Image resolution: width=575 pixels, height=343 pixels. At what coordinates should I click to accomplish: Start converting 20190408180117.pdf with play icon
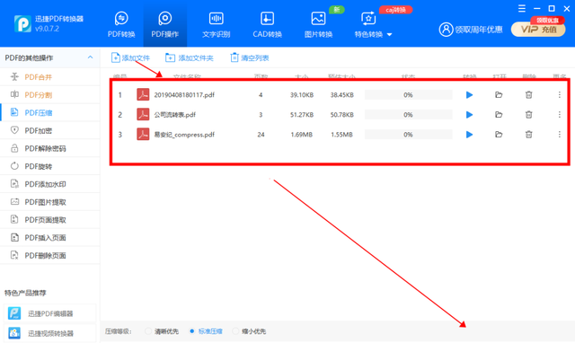click(469, 95)
